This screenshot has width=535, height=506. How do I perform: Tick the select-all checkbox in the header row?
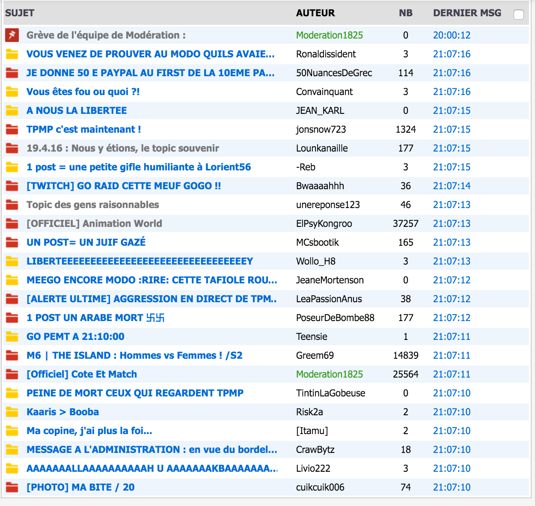pyautogui.click(x=518, y=15)
